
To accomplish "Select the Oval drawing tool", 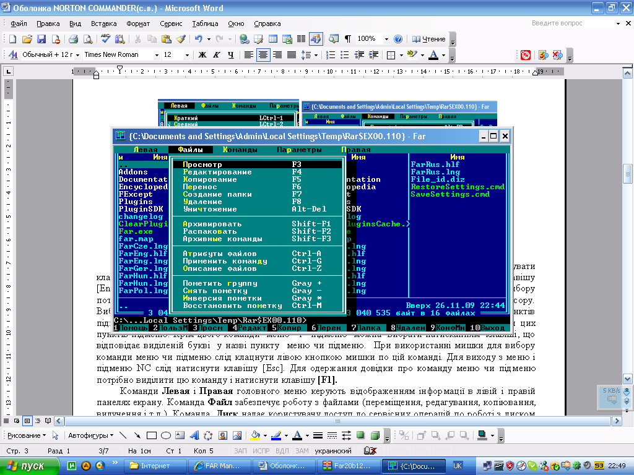I will pyautogui.click(x=166, y=435).
